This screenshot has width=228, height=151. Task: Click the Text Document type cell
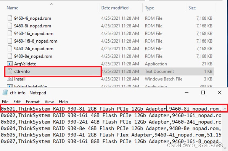[159, 72]
